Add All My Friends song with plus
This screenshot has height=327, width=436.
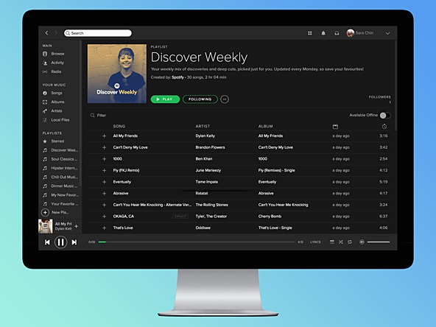click(x=105, y=136)
